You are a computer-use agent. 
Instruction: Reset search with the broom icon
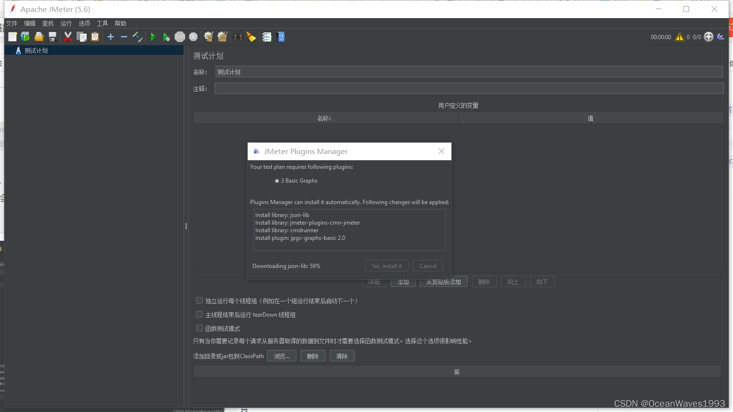[251, 37]
